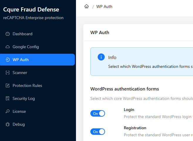Go to the License page
Image resolution: width=193 pixels, height=141 pixels.
point(38,111)
